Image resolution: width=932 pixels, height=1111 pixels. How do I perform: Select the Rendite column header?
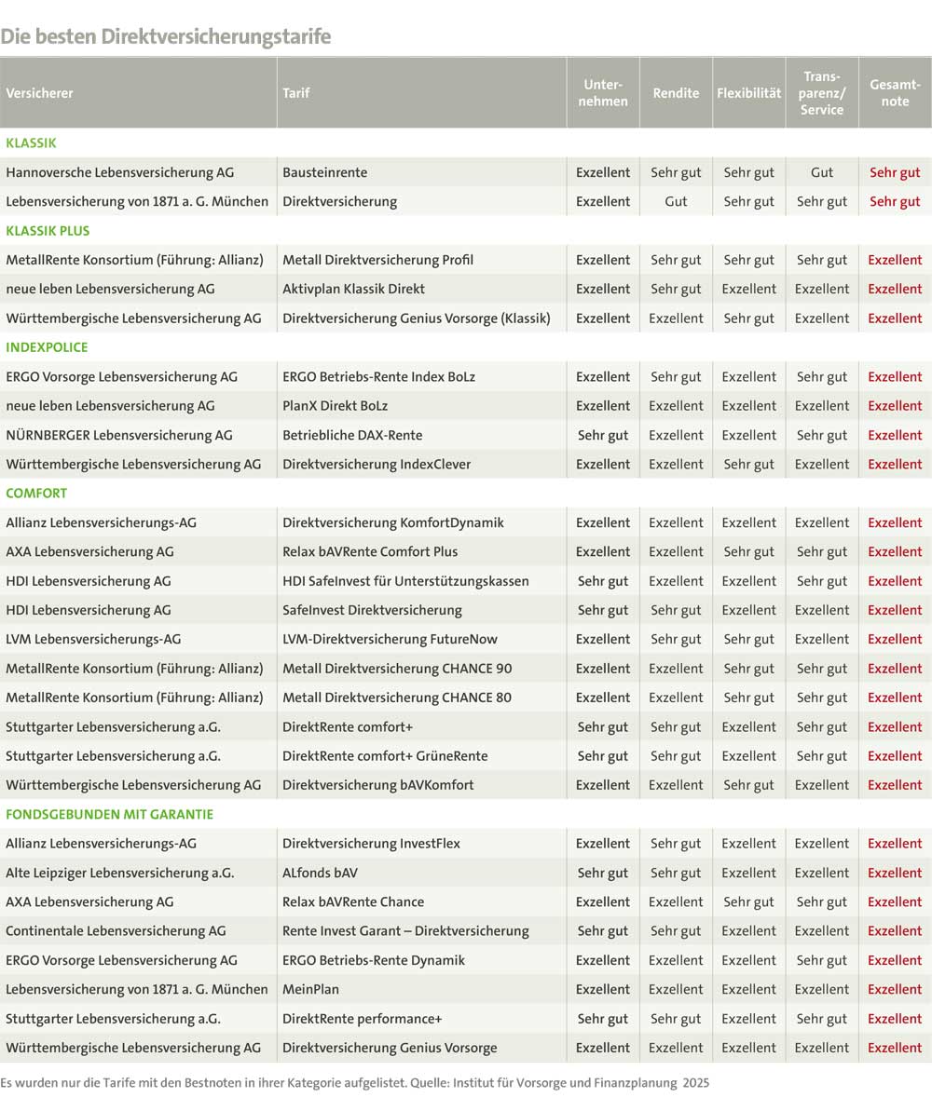tap(676, 93)
